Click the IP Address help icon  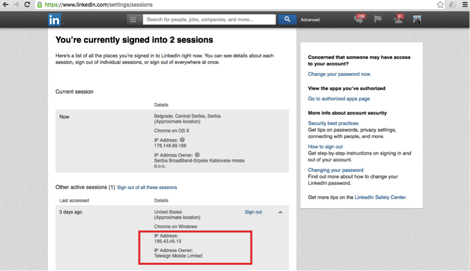182,140
